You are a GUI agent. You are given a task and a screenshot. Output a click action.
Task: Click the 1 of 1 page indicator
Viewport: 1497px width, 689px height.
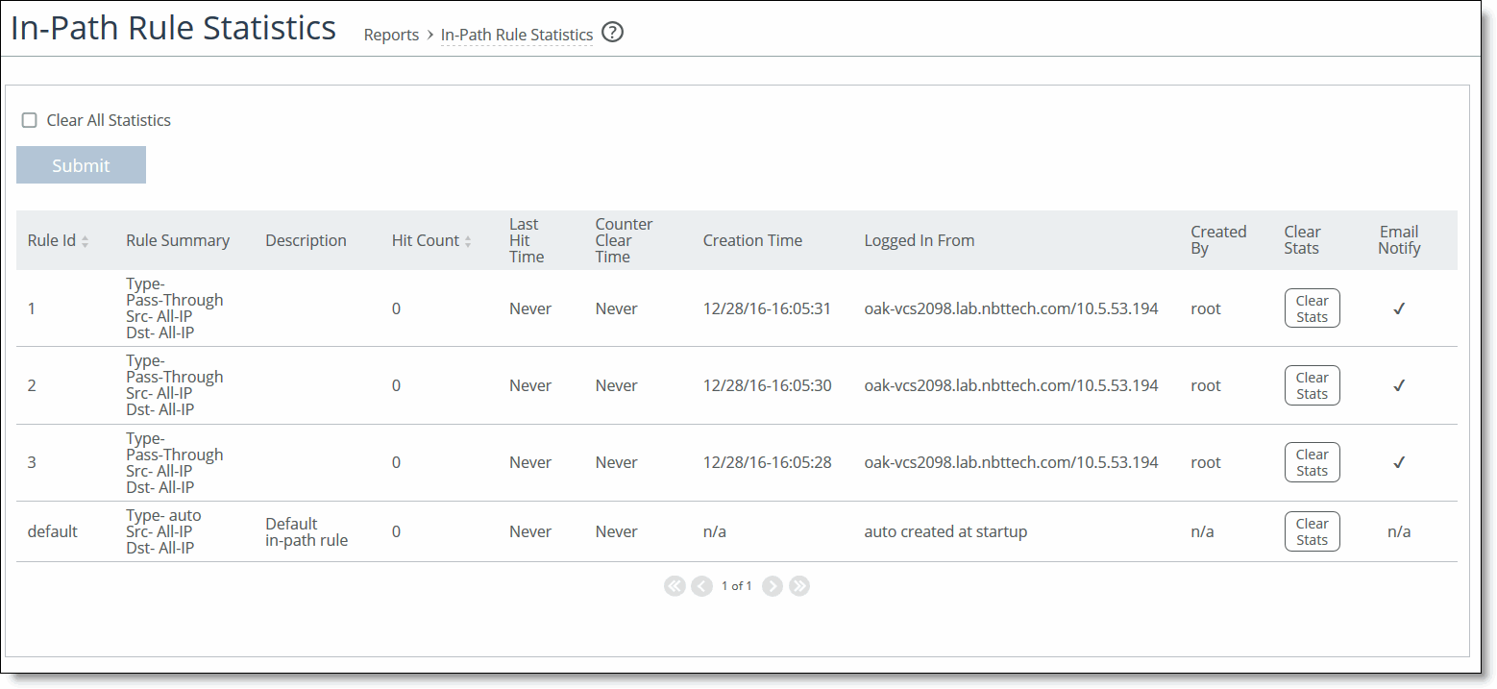tap(737, 585)
